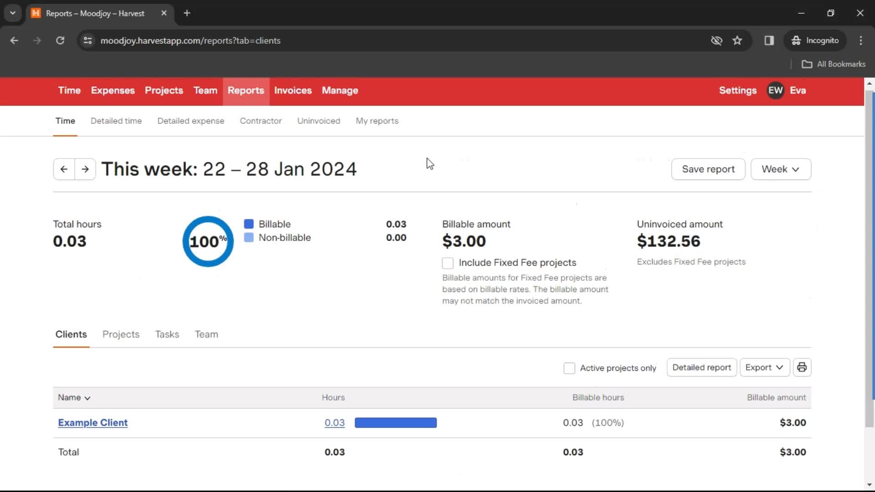875x492 pixels.
Task: Enable the Include Fixed Fee projects checkbox
Action: click(448, 262)
